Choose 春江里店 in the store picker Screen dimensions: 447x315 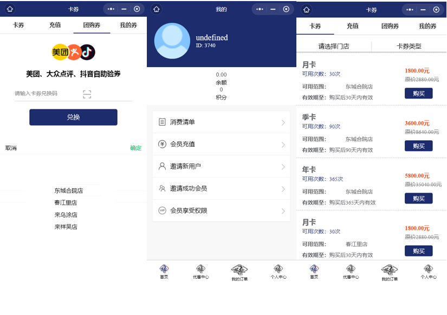click(x=66, y=202)
